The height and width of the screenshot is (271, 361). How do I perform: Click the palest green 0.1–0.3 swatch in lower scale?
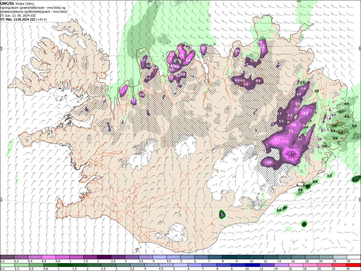tap(8, 265)
